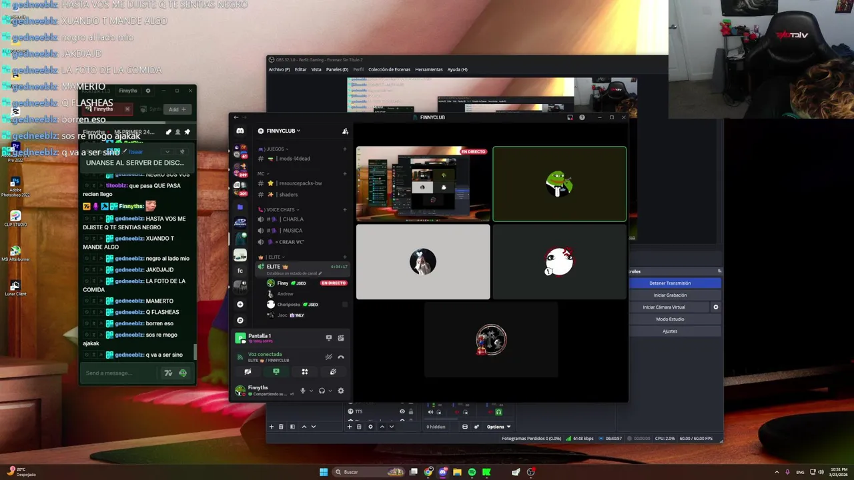
Task: Collapse pinned UNANSE AL SERVER message
Action: point(167,152)
